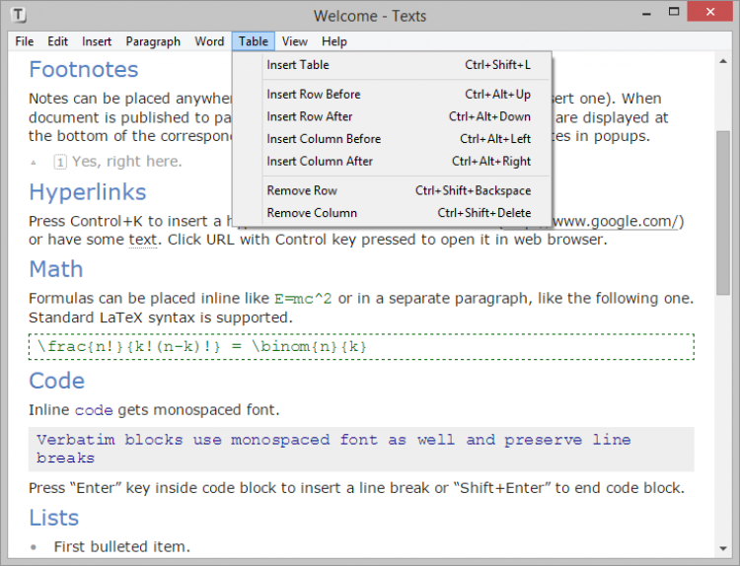Open the Paragraph menu

153,41
